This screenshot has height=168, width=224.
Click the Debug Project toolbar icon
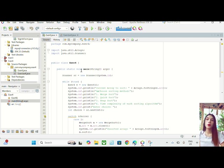(x=99, y=28)
